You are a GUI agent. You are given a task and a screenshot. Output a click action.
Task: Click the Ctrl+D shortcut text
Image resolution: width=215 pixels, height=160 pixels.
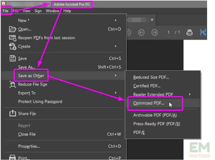tap(115, 146)
